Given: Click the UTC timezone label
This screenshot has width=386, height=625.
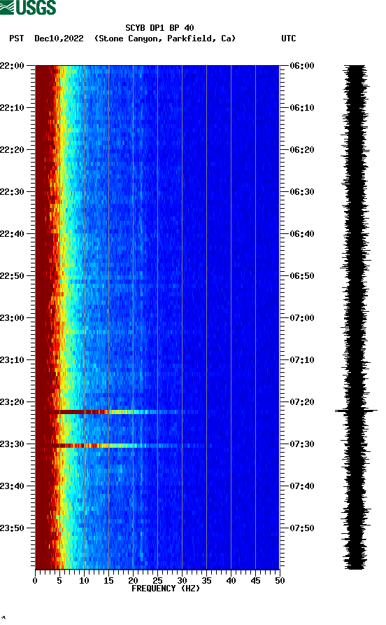Looking at the screenshot, I should pyautogui.click(x=289, y=39).
